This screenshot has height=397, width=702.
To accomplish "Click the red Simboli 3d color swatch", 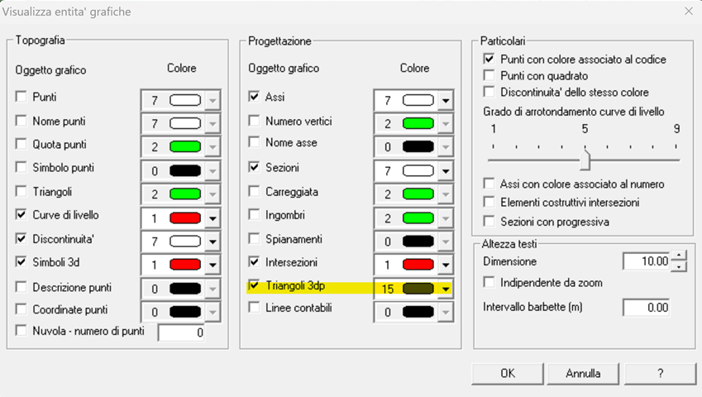I will (186, 265).
